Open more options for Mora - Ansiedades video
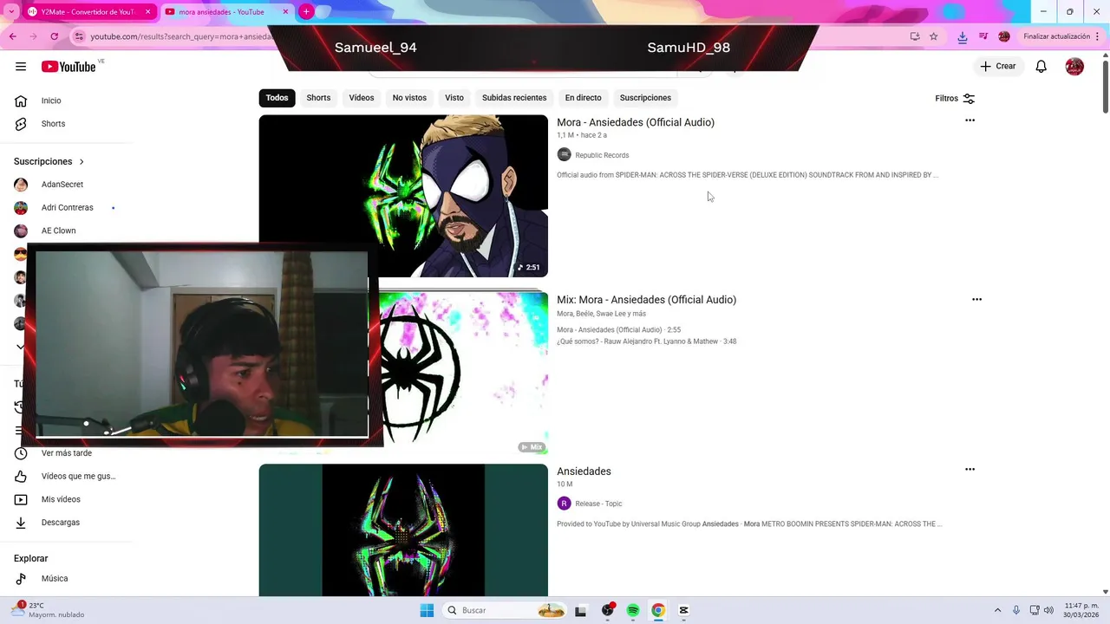 [x=970, y=120]
